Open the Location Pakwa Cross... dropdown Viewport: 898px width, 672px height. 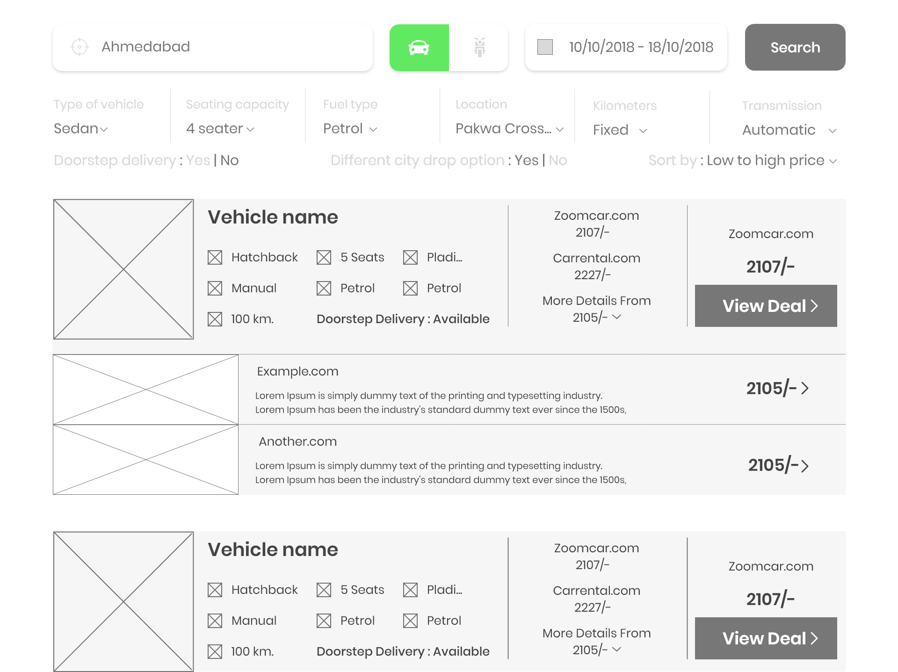[x=510, y=128]
